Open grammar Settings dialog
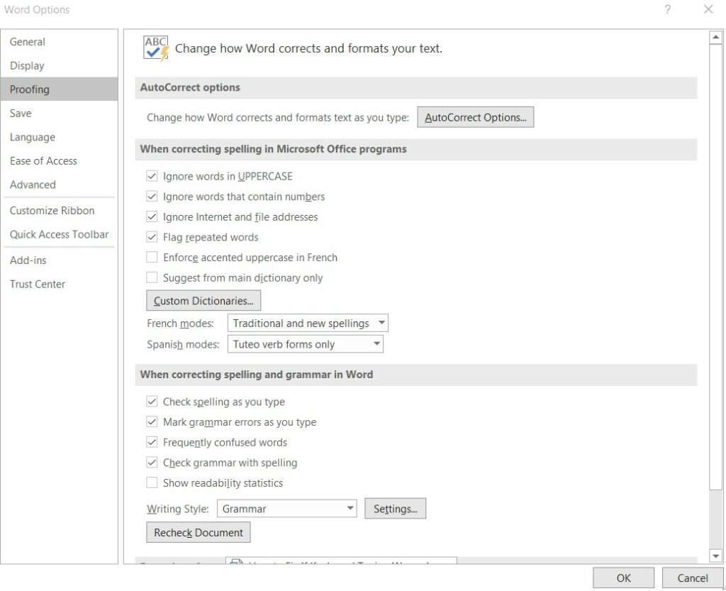 tap(395, 508)
